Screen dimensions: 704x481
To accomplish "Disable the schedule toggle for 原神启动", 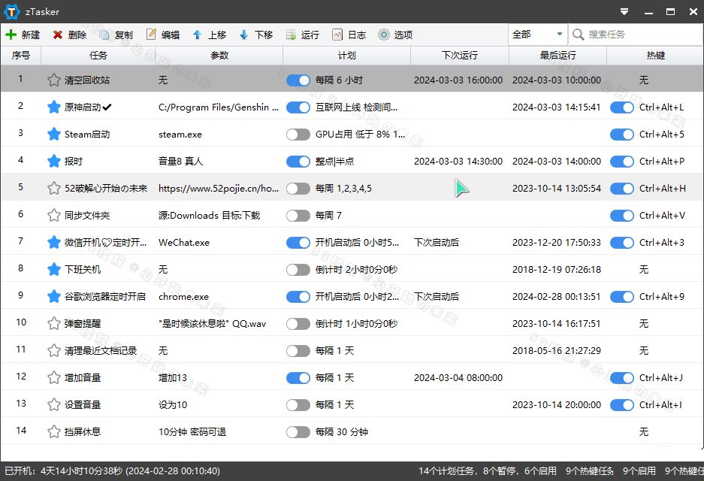I will tap(298, 107).
